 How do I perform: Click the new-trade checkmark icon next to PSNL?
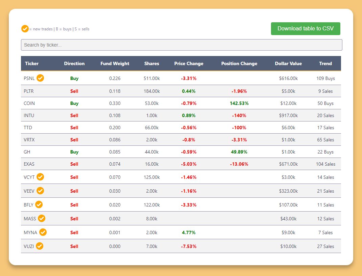(x=40, y=78)
